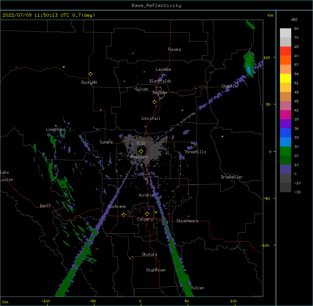The width and height of the screenshot is (313, 306).
Task: Click the Sylvan town label
Action: tap(142, 89)
